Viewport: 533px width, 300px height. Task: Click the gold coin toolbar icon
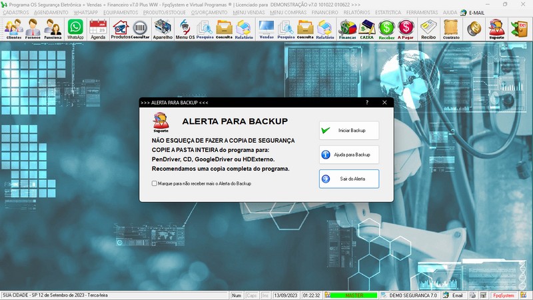point(474,29)
